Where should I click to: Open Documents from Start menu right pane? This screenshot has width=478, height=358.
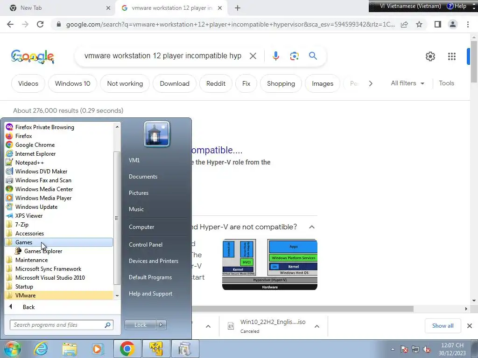pos(143,177)
